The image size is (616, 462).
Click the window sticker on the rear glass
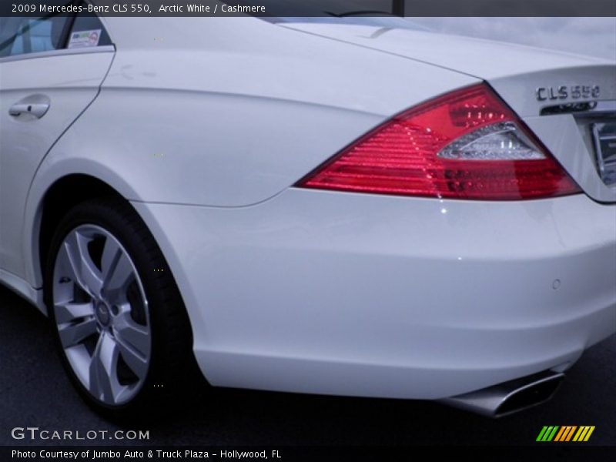pyautogui.click(x=84, y=39)
